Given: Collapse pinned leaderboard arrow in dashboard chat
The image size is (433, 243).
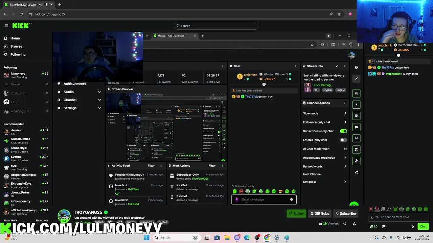Looking at the screenshot, I should 264,85.
